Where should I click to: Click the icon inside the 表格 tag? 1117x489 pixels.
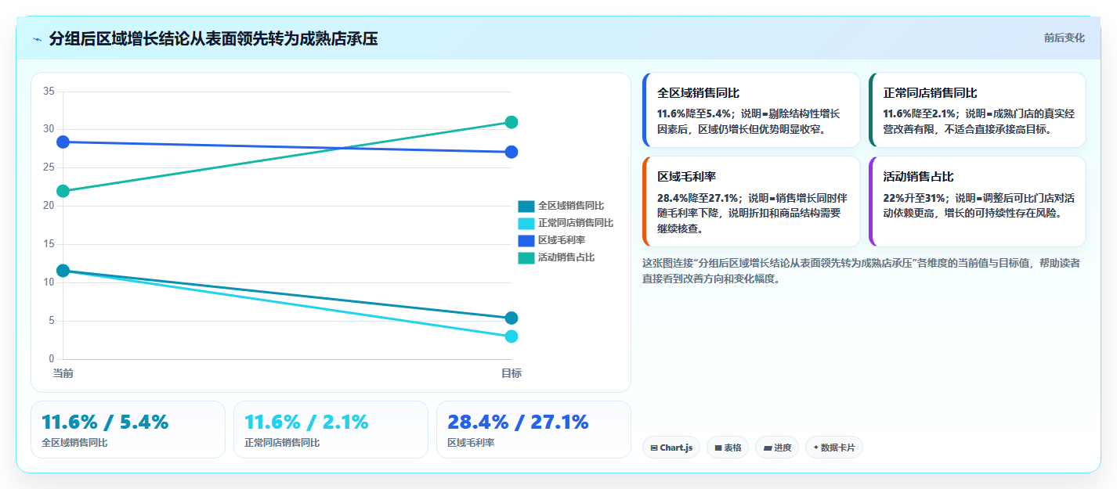tap(718, 448)
